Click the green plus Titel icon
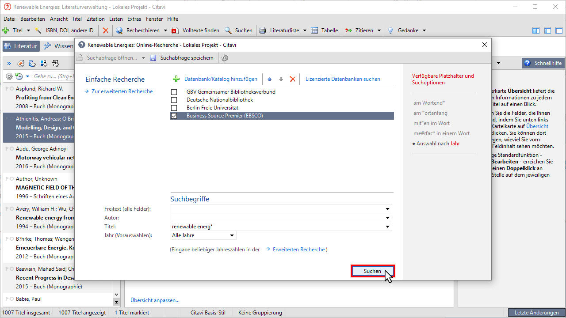566x318 pixels. coord(6,30)
